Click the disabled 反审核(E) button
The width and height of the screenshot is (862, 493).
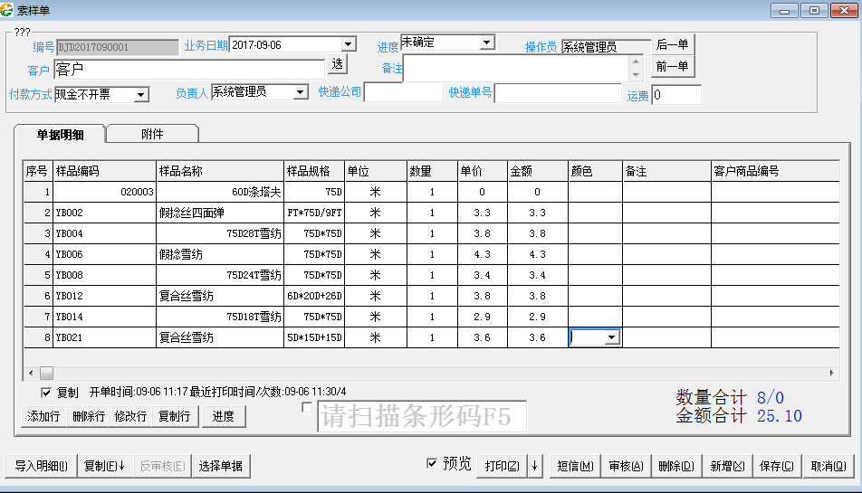point(162,466)
